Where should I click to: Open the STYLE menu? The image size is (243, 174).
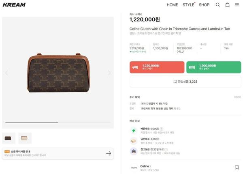click(x=188, y=5)
